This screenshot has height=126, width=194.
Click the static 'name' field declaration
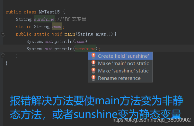click(x=57, y=27)
